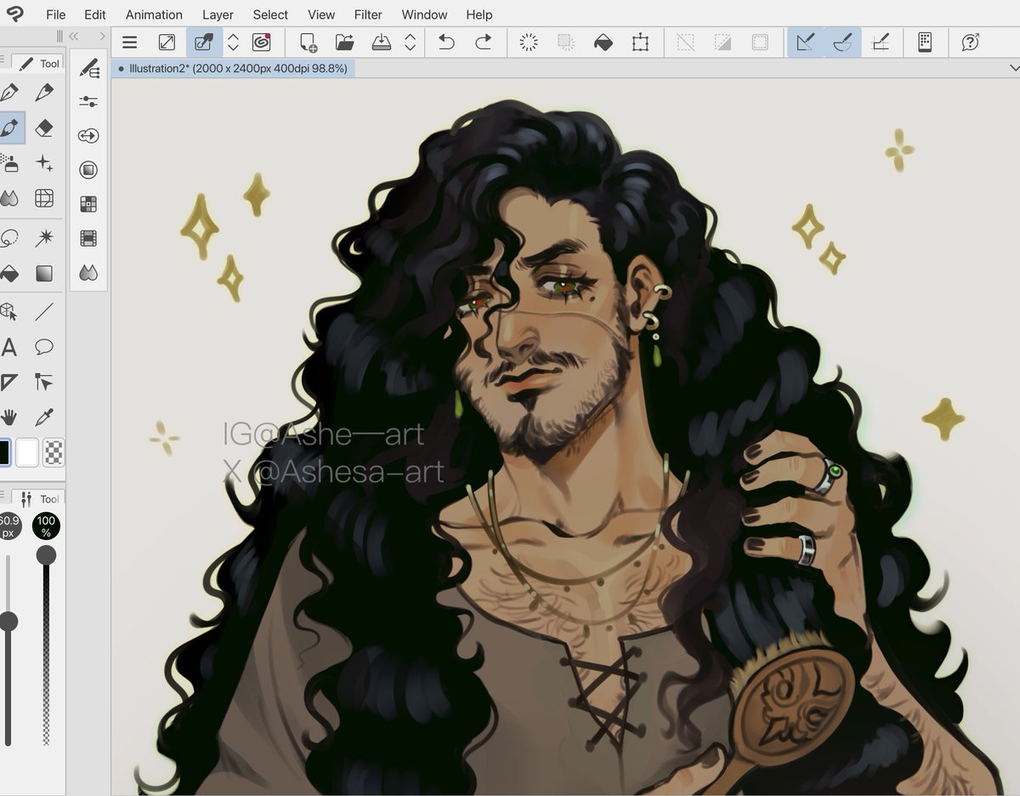Select the Blend tool in tool palette
The image size is (1020, 796).
click(x=8, y=199)
